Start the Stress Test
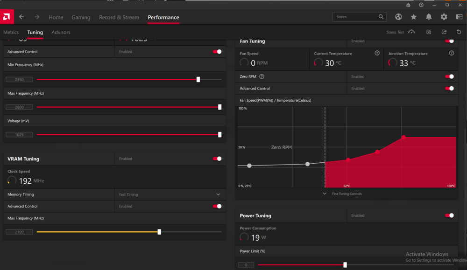 [x=400, y=32]
